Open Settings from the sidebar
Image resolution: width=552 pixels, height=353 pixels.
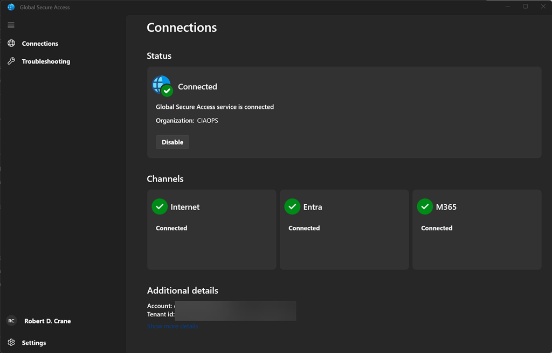[x=34, y=343]
